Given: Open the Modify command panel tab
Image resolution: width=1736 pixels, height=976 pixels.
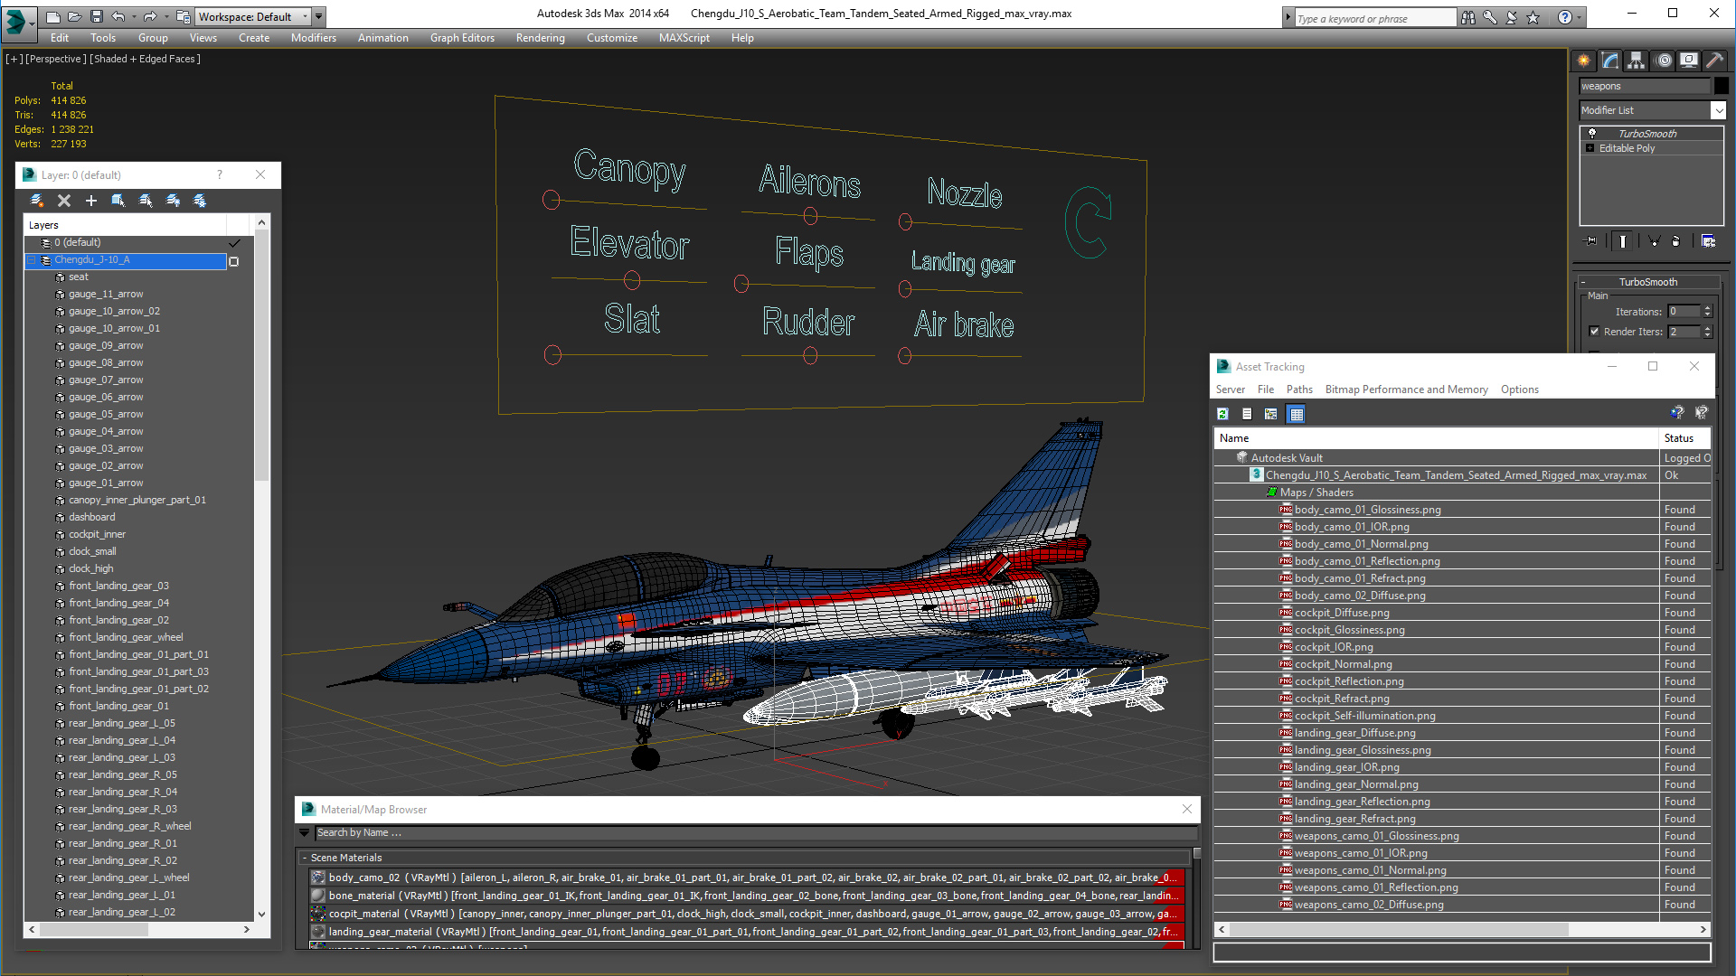Looking at the screenshot, I should tap(1609, 61).
